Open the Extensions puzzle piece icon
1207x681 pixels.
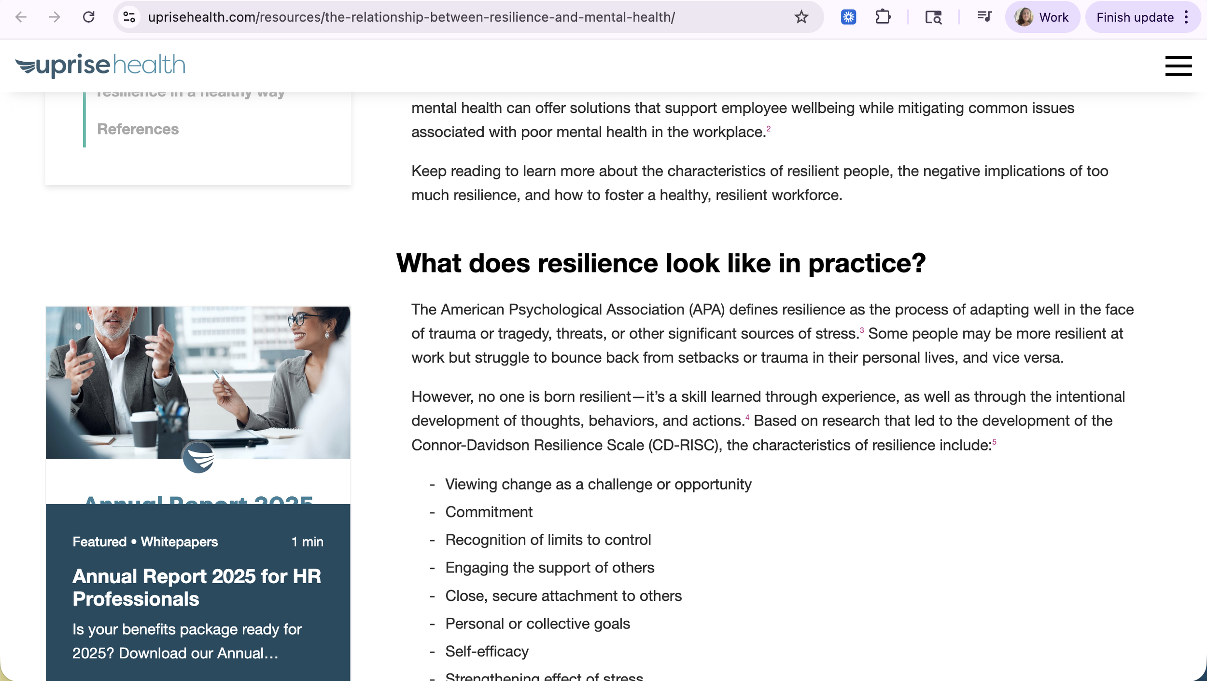(x=883, y=17)
